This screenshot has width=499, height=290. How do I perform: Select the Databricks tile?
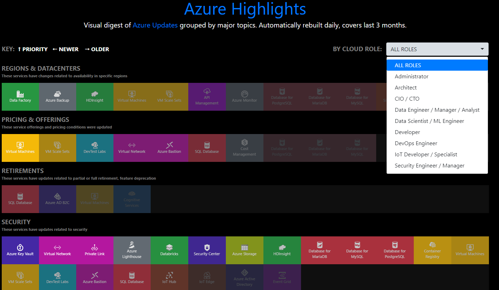(169, 250)
